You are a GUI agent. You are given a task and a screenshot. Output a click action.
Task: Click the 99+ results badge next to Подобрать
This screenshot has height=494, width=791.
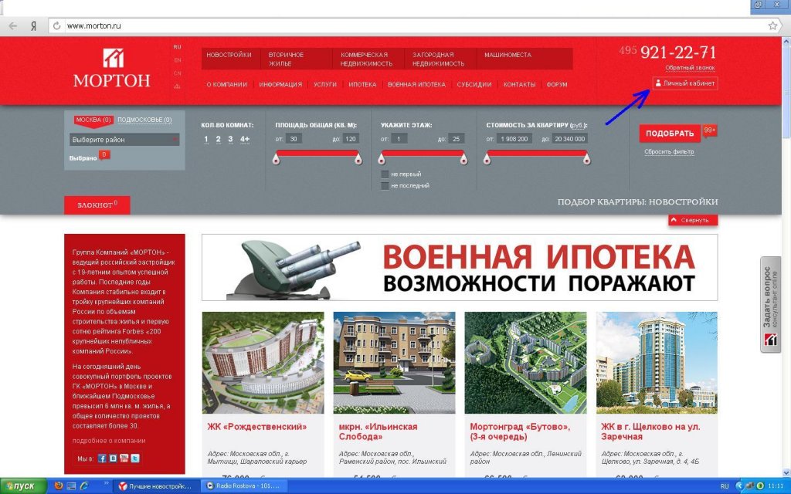[x=710, y=130]
